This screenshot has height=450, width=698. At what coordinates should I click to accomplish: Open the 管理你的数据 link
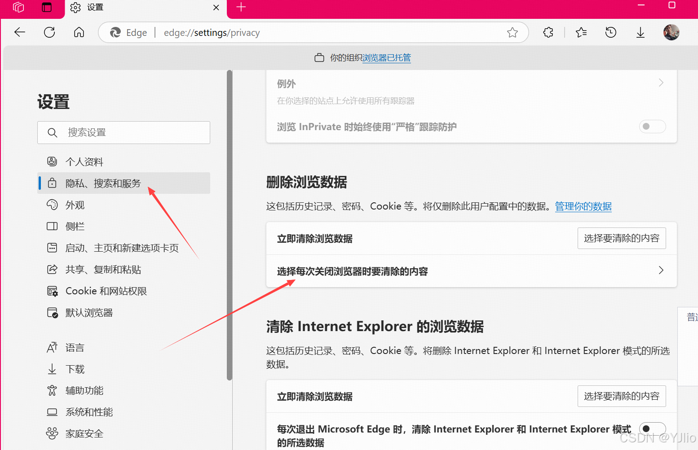point(583,206)
